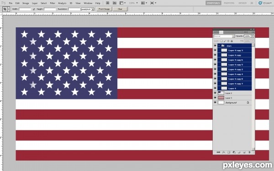Hide the stars group
This screenshot has width=274, height=171.
[x=215, y=46]
